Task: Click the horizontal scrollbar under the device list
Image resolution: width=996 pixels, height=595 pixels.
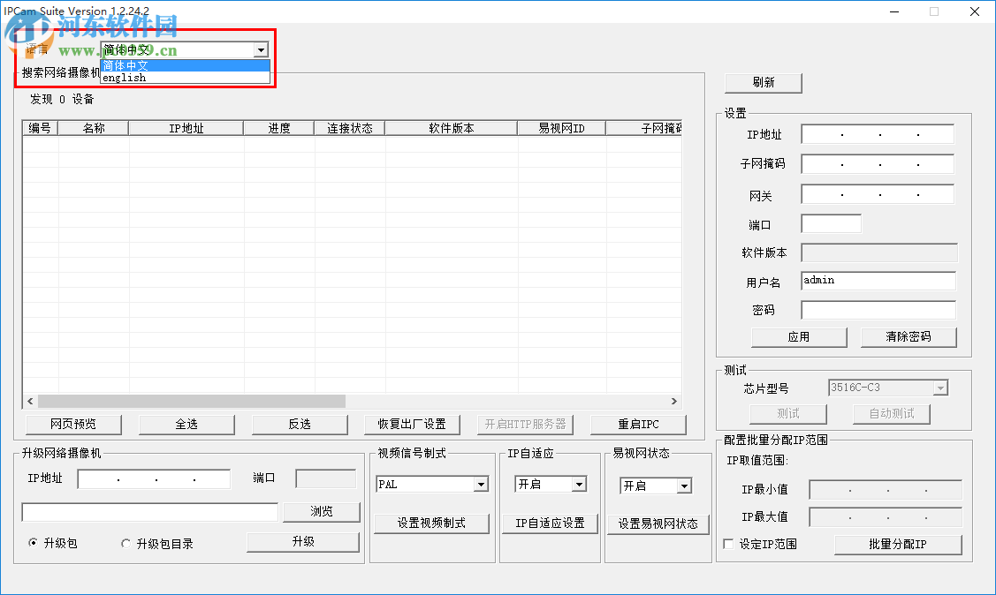Action: click(354, 401)
